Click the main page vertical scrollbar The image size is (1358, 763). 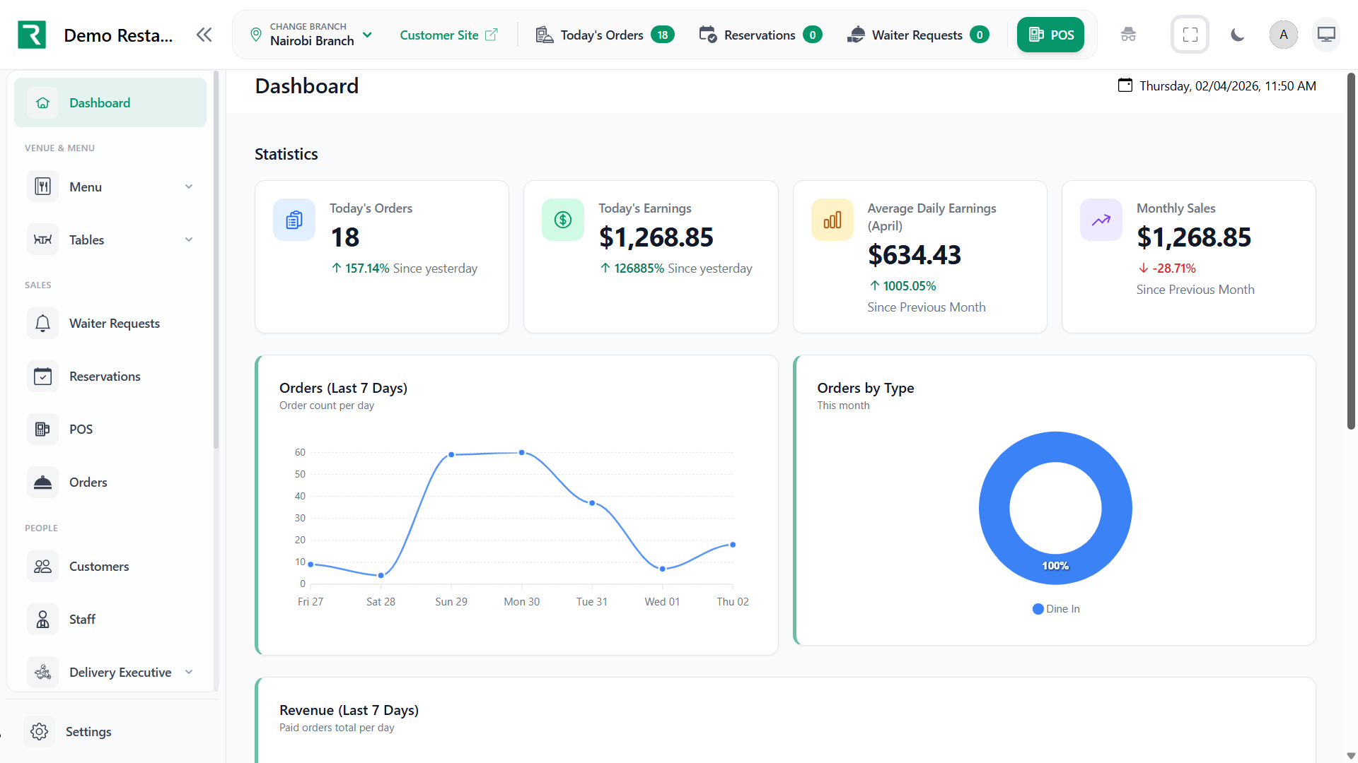[x=1351, y=252]
